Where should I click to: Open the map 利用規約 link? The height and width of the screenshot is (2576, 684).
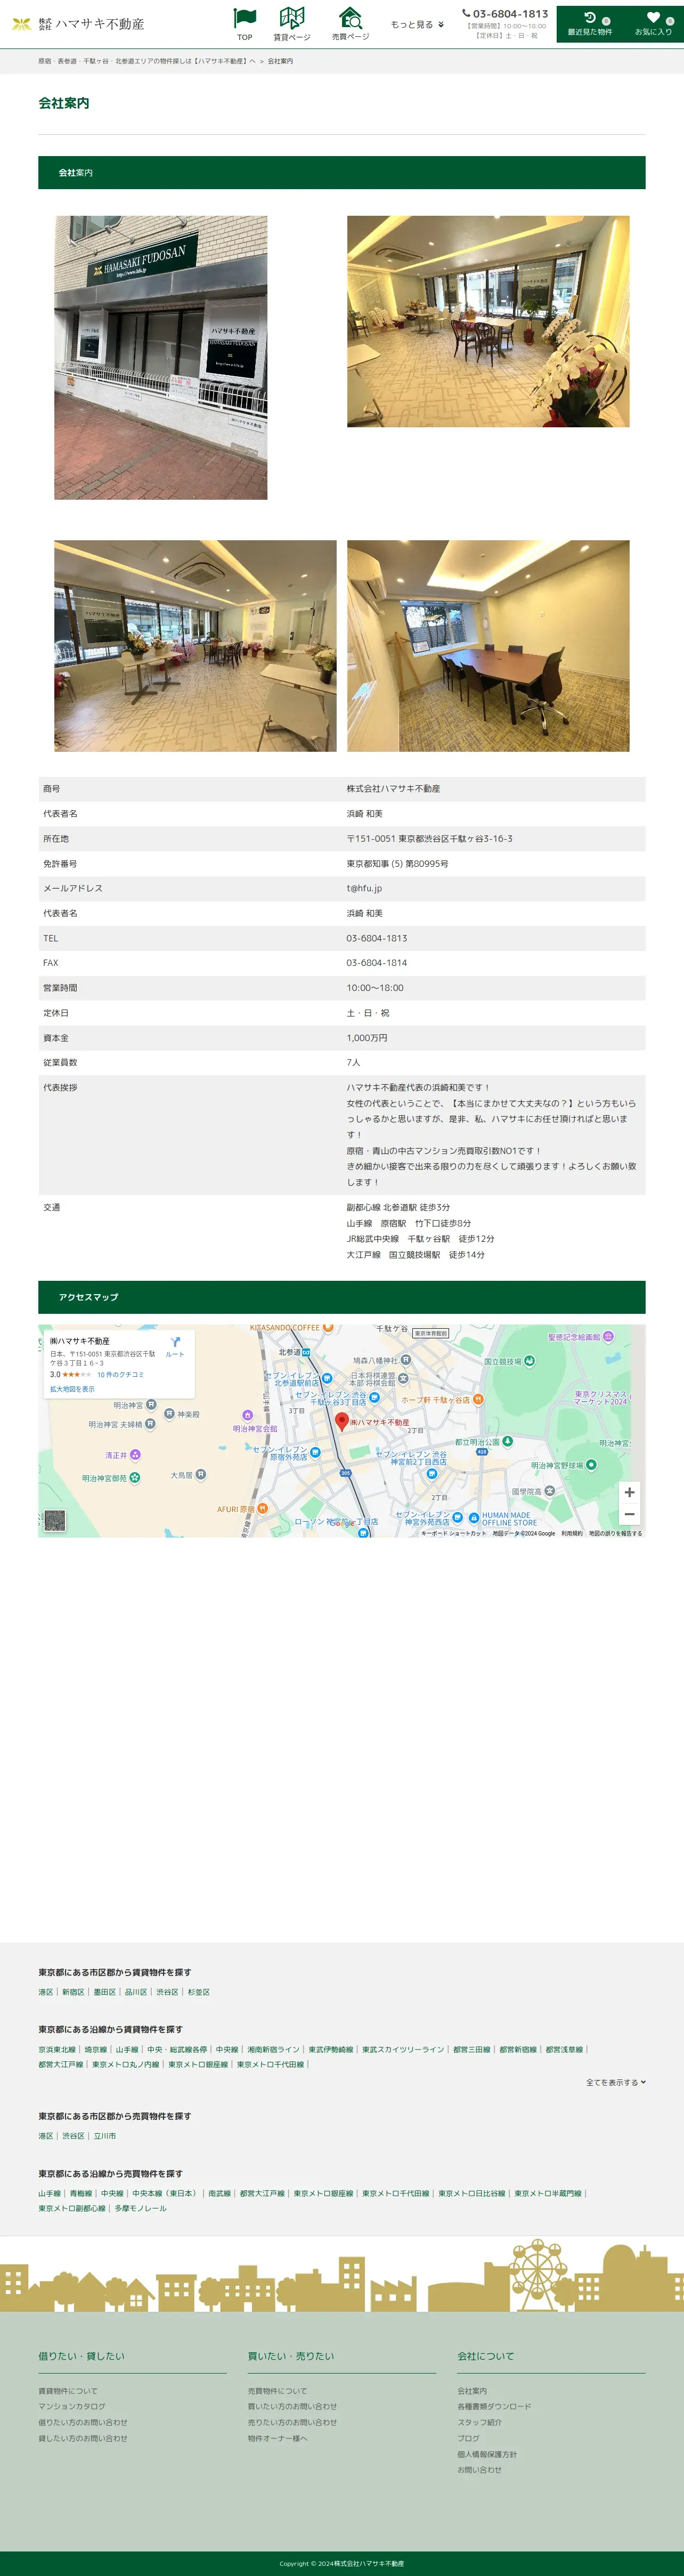[x=571, y=1533]
